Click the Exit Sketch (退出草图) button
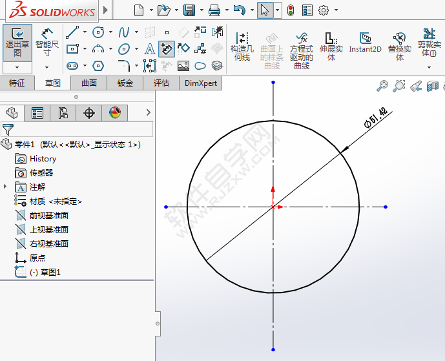This screenshot has height=361, width=445. tap(17, 41)
